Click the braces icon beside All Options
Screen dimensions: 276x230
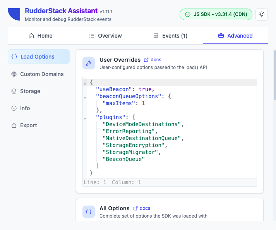tap(89, 212)
